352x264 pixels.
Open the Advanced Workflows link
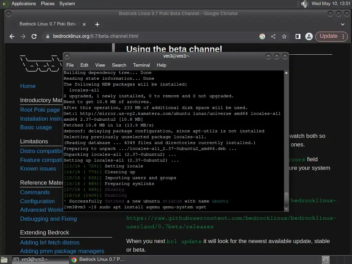click(41, 210)
